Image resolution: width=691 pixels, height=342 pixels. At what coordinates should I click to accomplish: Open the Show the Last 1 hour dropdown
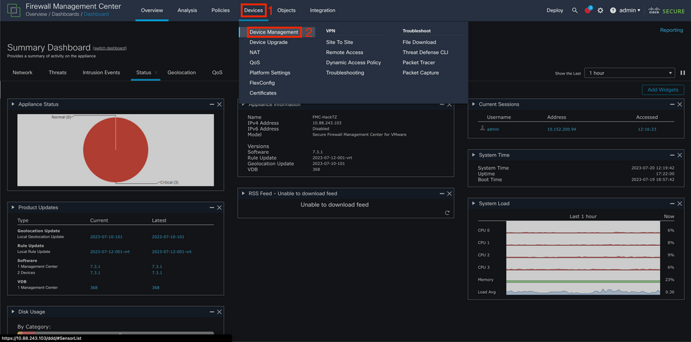tap(629, 73)
